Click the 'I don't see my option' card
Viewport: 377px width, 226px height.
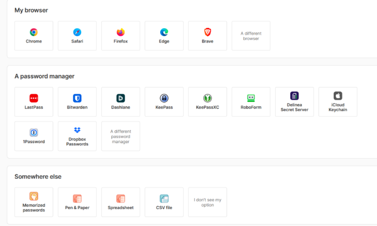pos(207,202)
